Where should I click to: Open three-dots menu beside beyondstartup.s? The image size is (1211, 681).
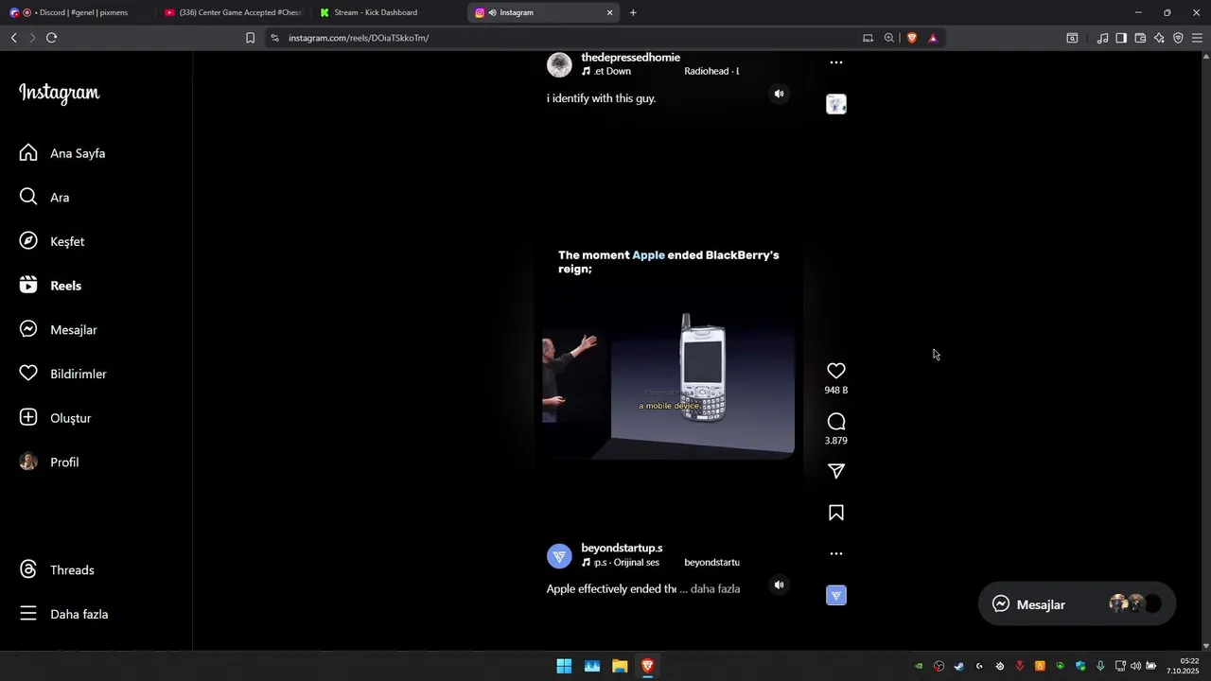pyautogui.click(x=835, y=554)
